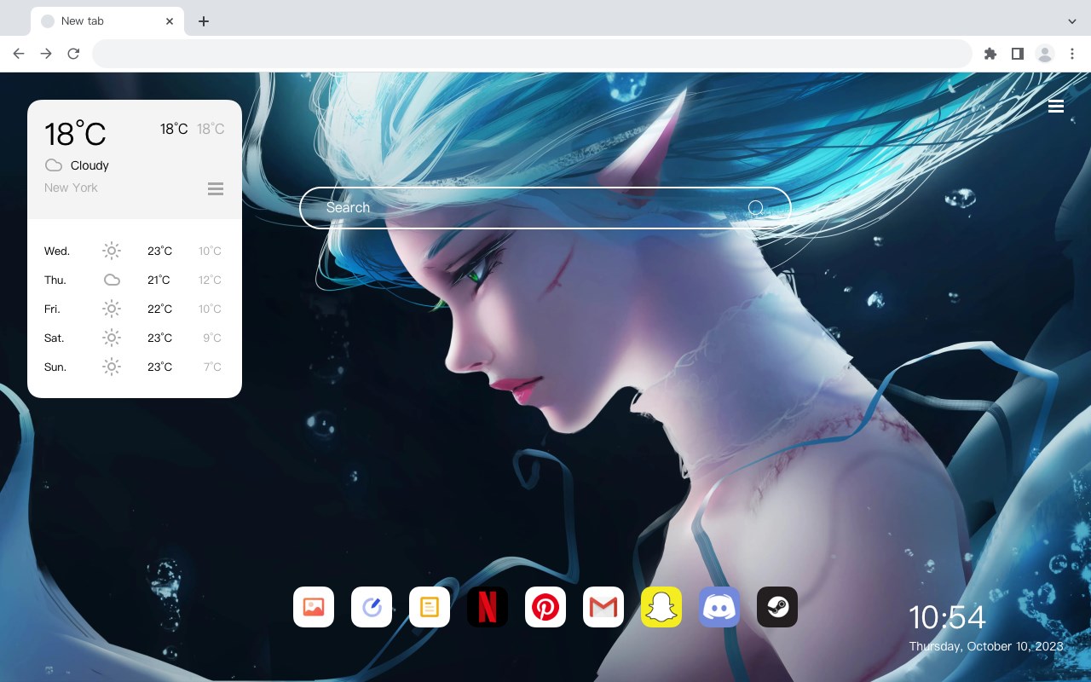Open the weather widget menu icon
The width and height of the screenshot is (1091, 682).
click(216, 188)
